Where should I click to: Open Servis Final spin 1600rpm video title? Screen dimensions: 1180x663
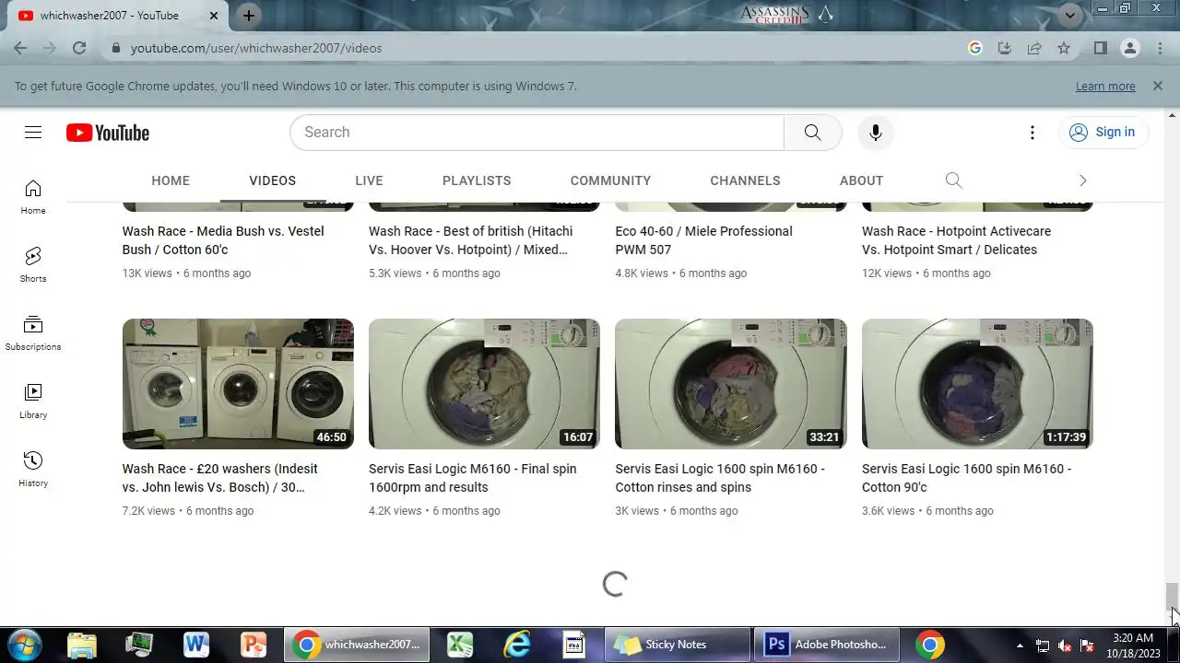pyautogui.click(x=472, y=478)
